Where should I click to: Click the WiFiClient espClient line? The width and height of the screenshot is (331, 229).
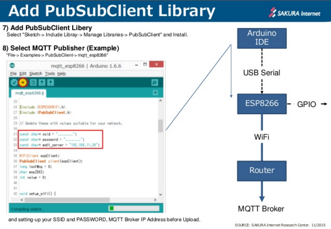click(x=40, y=156)
